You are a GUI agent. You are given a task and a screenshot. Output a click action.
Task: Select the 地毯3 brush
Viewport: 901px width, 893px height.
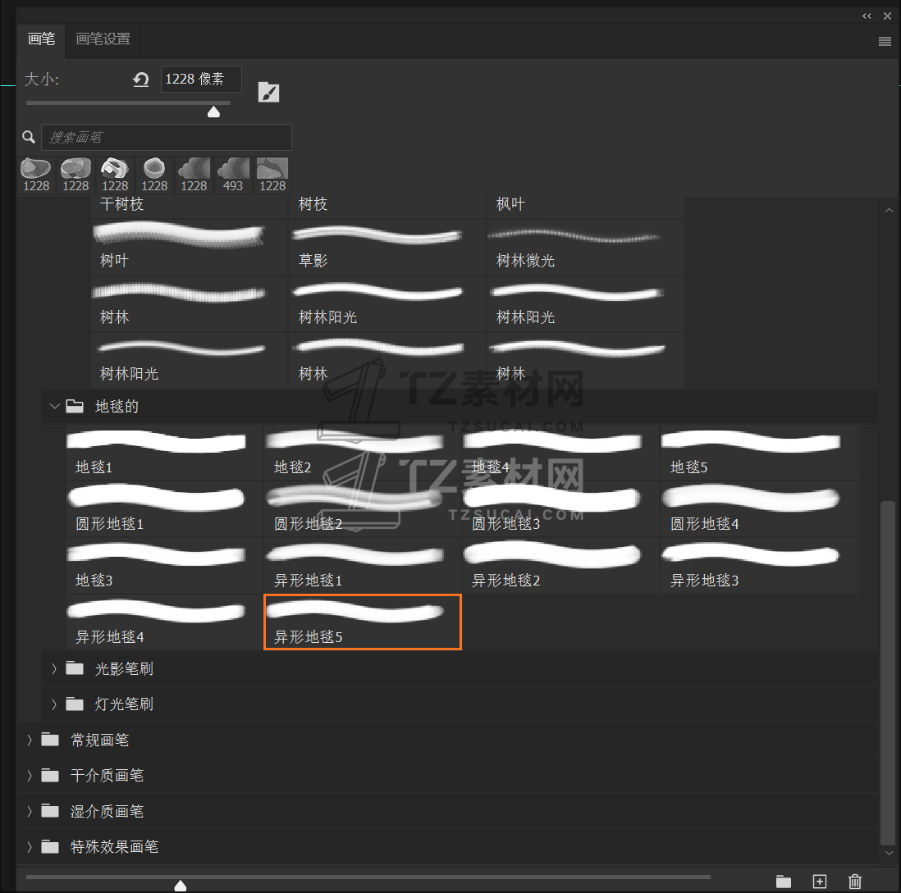pos(164,566)
